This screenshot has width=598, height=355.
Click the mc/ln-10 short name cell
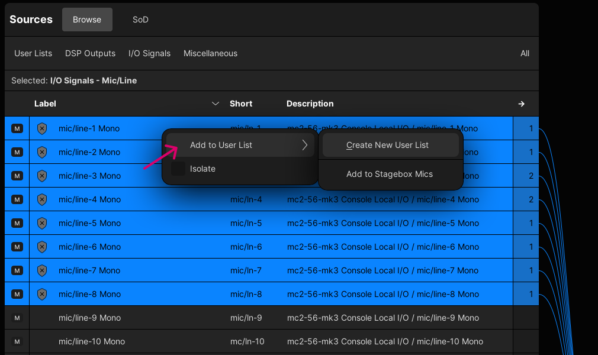[x=247, y=341]
